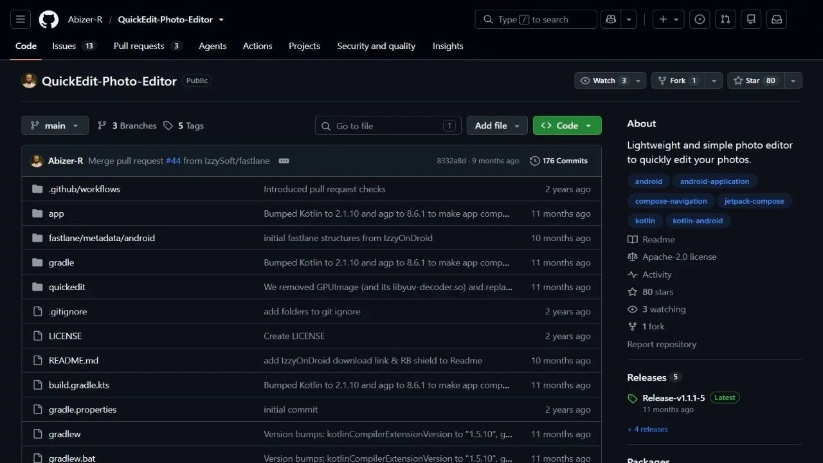The image size is (823, 463).
Task: Focus the Type / to search field
Action: coord(536,19)
